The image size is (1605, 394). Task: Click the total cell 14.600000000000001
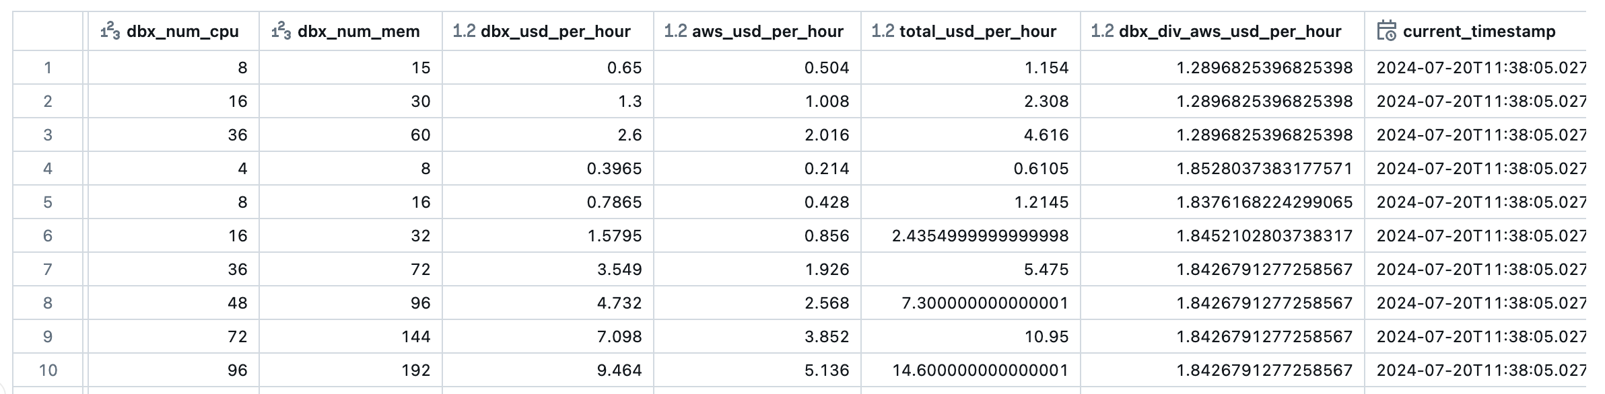[971, 370]
